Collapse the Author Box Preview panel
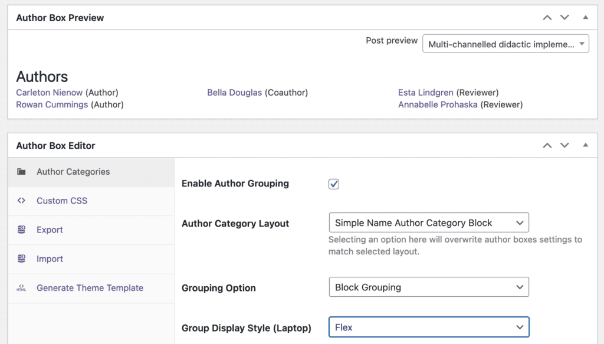The height and width of the screenshot is (344, 604). point(585,18)
